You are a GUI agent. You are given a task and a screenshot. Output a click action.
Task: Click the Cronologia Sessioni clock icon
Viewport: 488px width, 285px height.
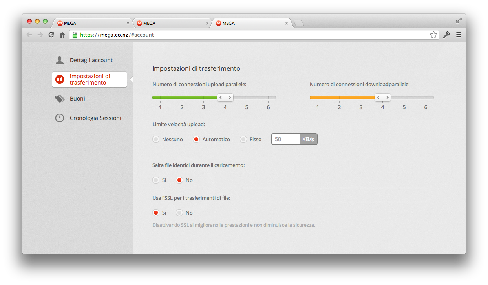[60, 118]
